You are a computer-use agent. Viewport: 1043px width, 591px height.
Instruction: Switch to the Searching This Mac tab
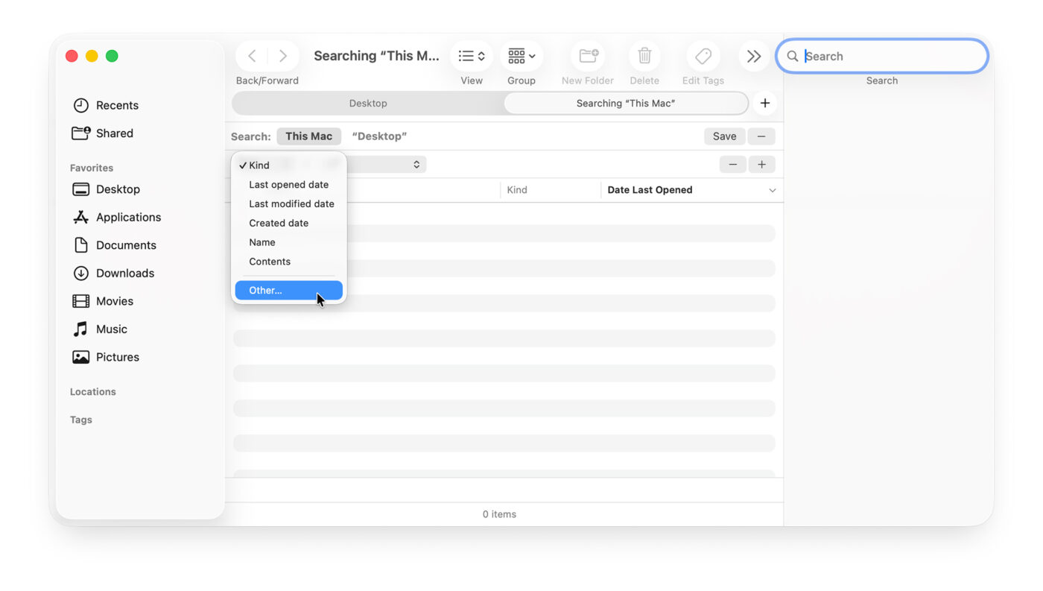[626, 103]
